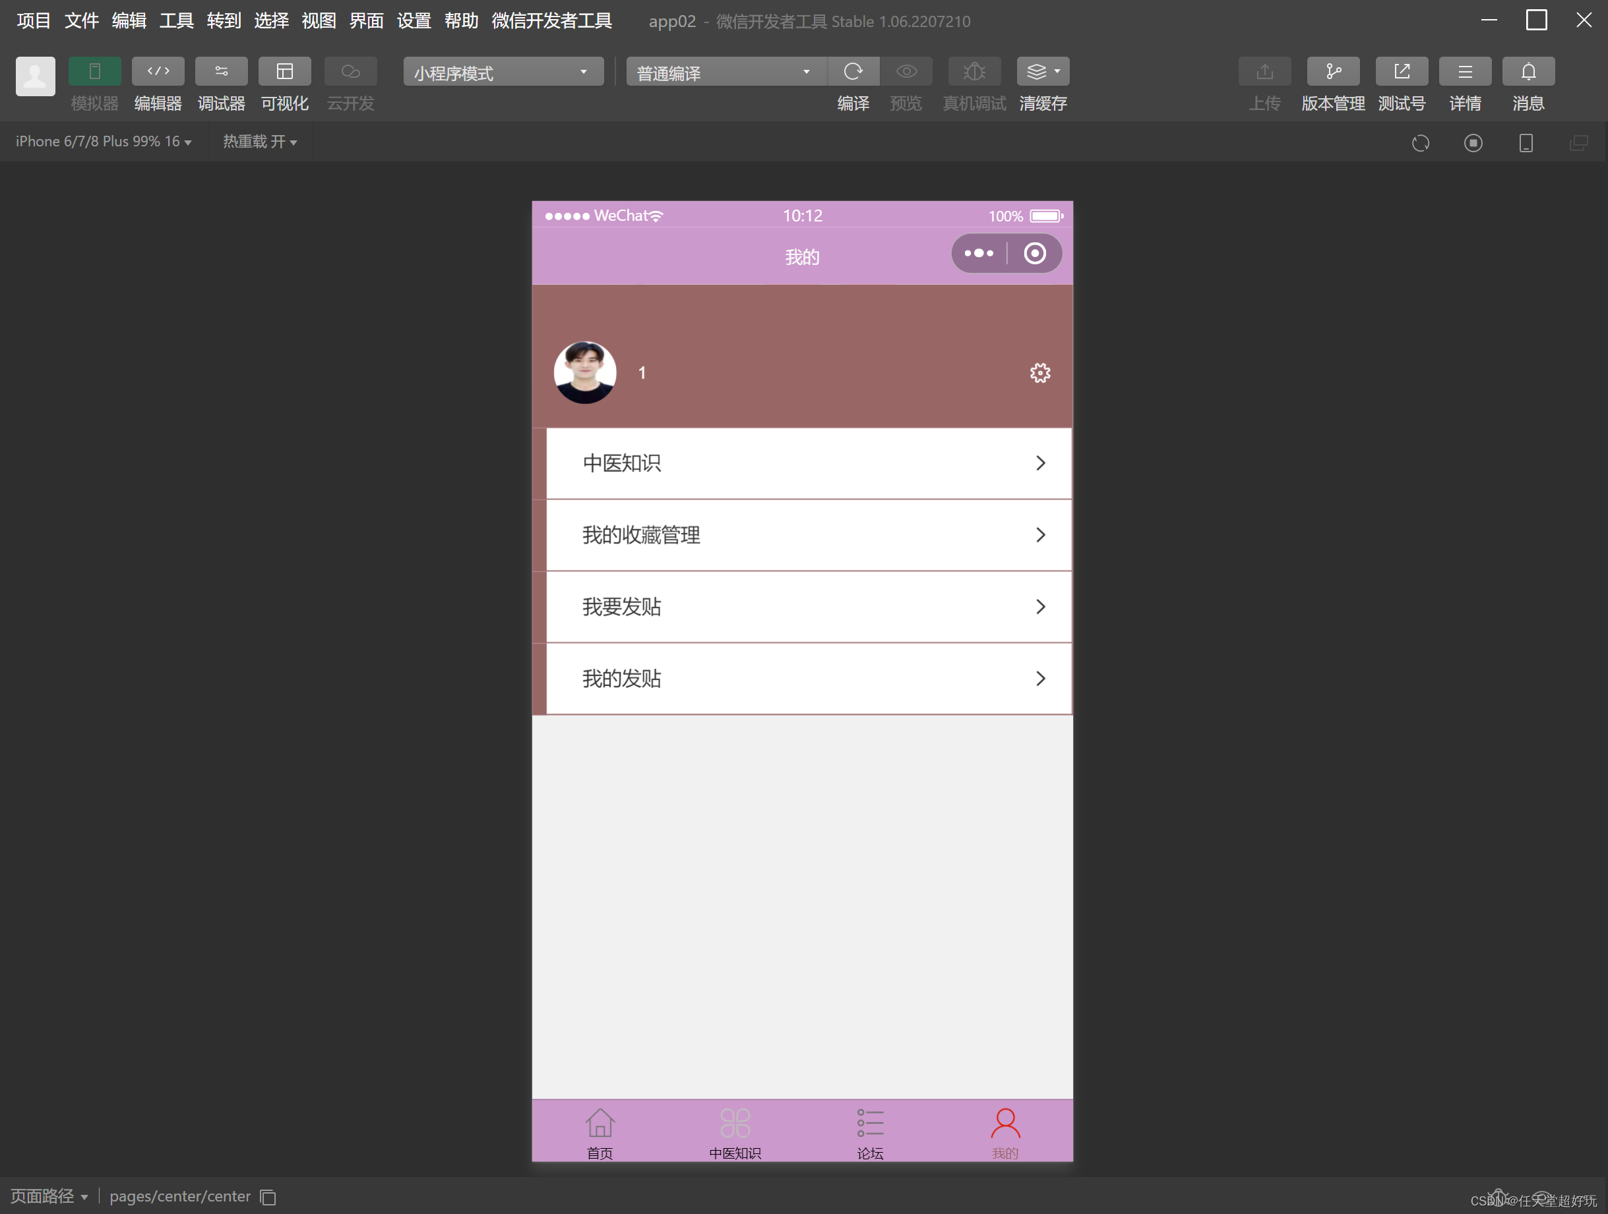Switch to the 论坛 tab
Image resolution: width=1608 pixels, height=1214 pixels.
(x=869, y=1130)
